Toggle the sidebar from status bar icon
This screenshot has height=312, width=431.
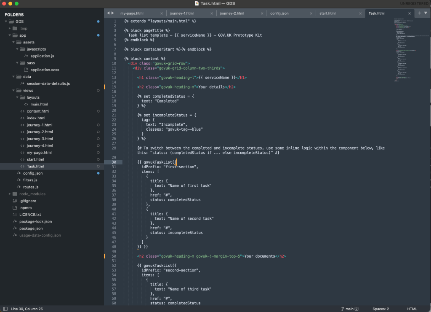click(5, 309)
